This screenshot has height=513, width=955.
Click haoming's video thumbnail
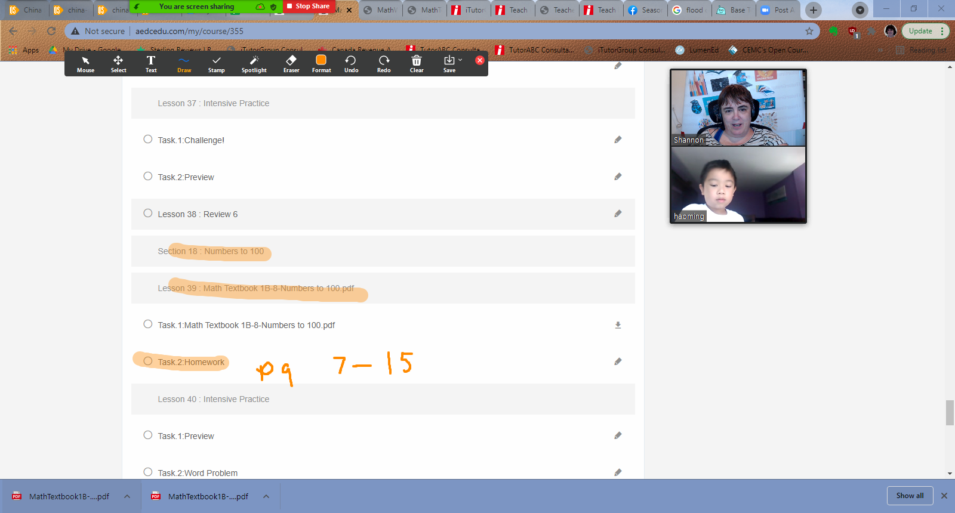[738, 184]
